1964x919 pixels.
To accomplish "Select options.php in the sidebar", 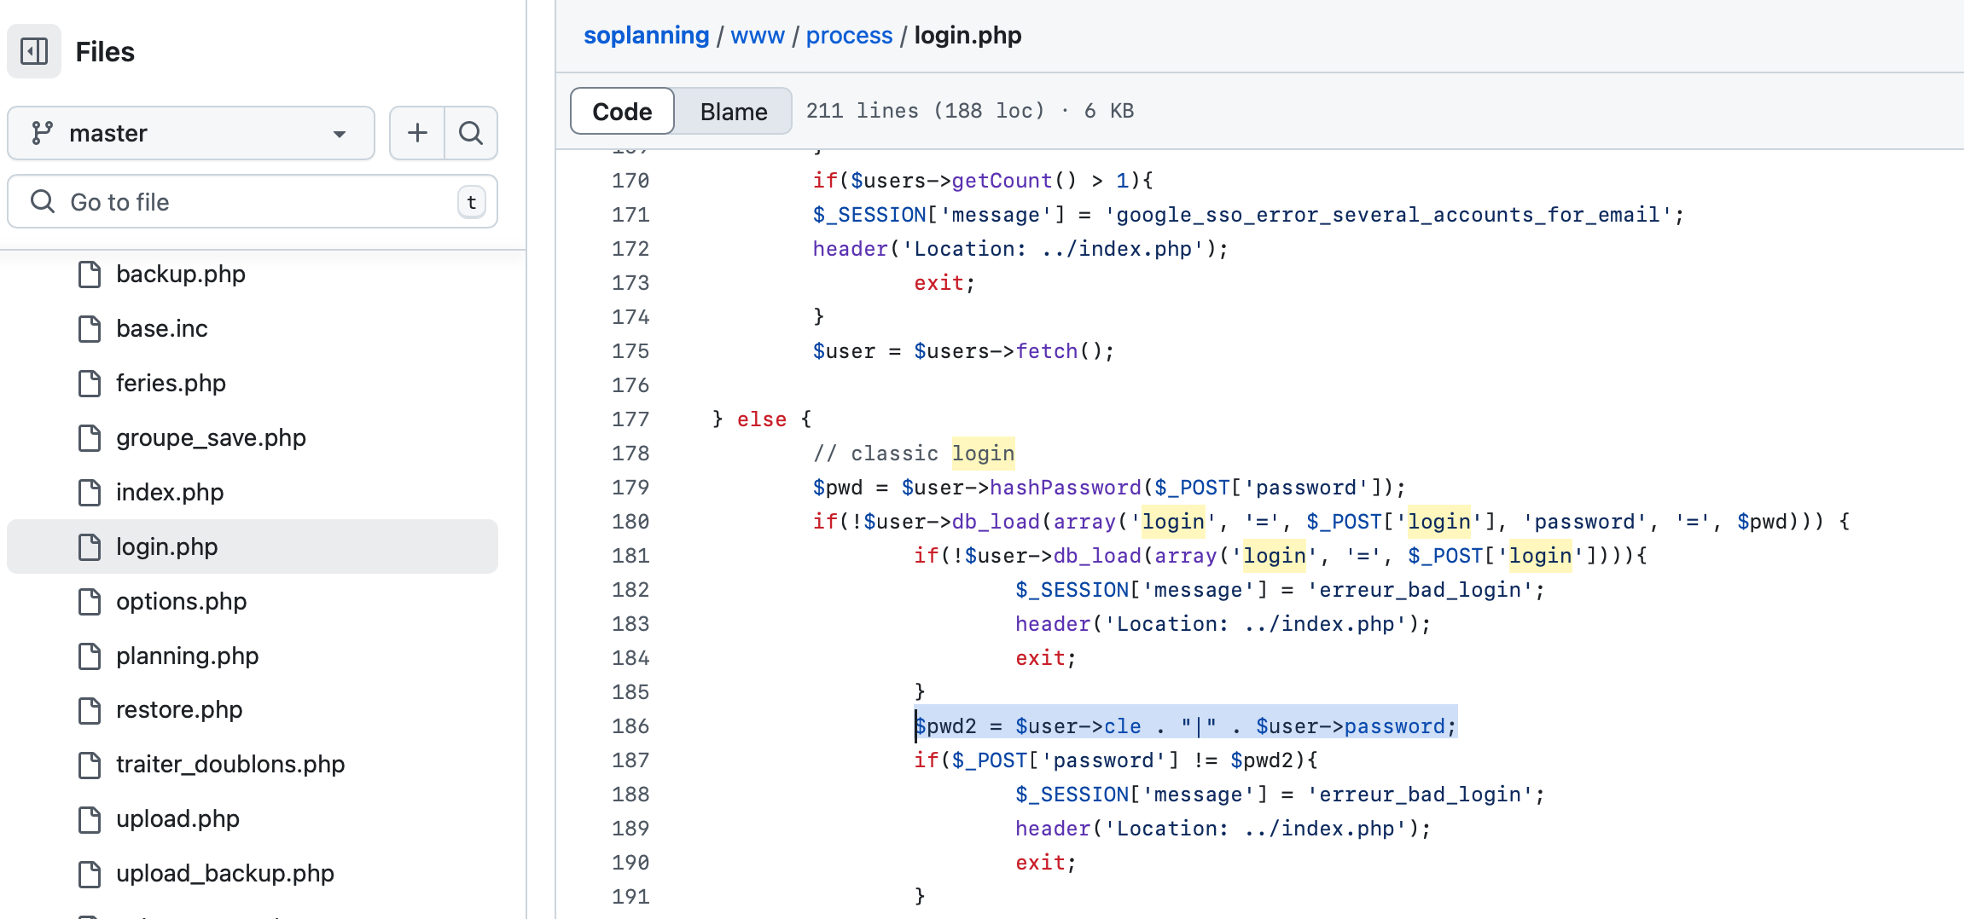I will pyautogui.click(x=181, y=601).
